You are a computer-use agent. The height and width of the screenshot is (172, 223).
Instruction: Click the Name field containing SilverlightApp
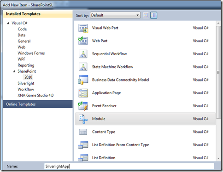coord(129,166)
